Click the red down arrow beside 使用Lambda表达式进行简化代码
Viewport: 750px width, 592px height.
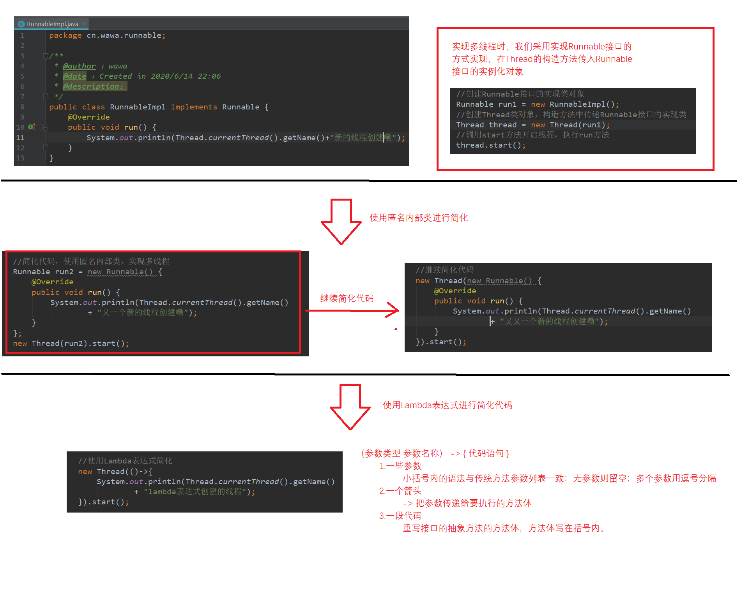pos(350,407)
